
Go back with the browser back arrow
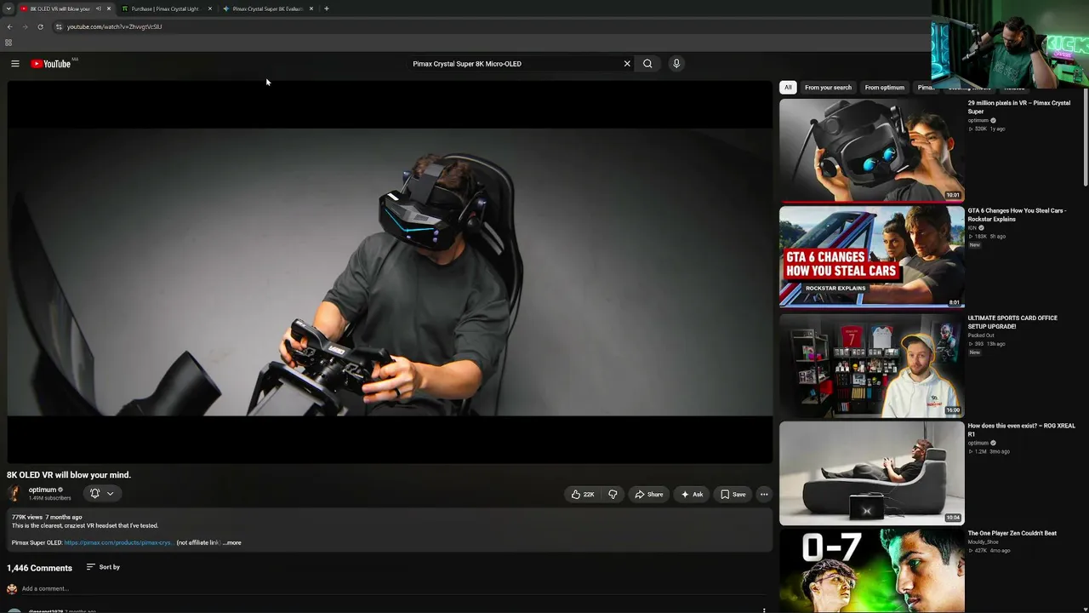pos(9,26)
